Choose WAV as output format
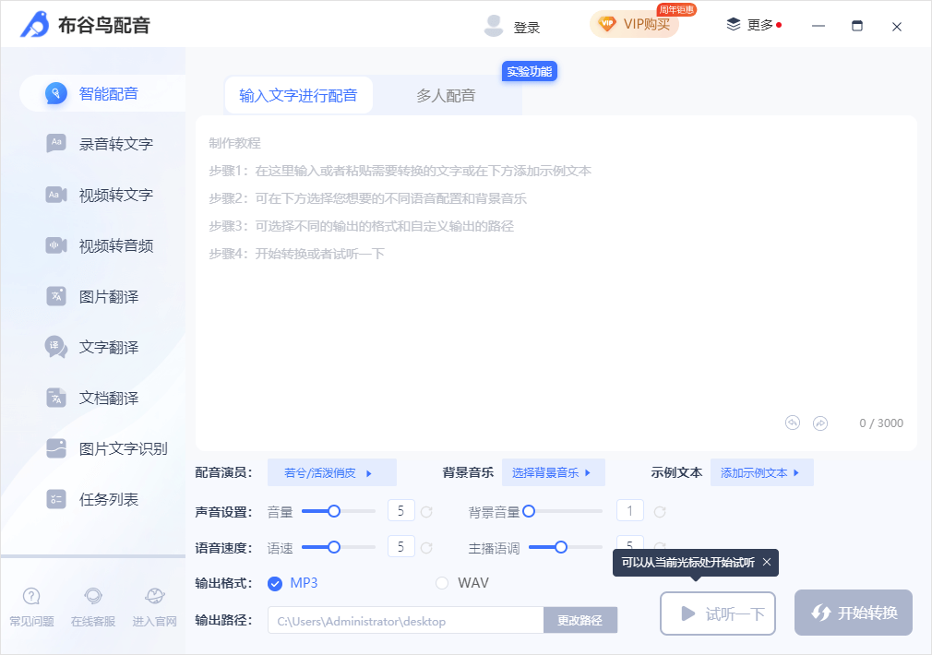The width and height of the screenshot is (932, 655). coord(440,584)
